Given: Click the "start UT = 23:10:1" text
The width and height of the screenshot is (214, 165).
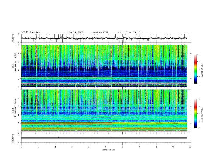Looking at the screenshot, I should [131, 32].
